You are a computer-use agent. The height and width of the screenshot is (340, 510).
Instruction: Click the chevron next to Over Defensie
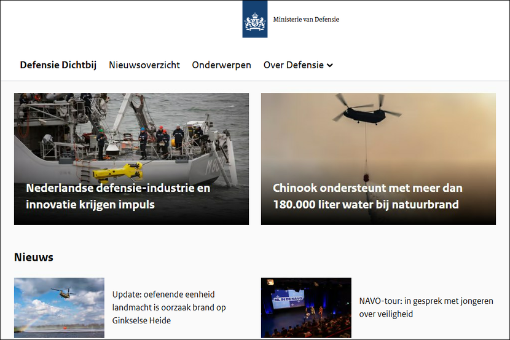point(330,66)
